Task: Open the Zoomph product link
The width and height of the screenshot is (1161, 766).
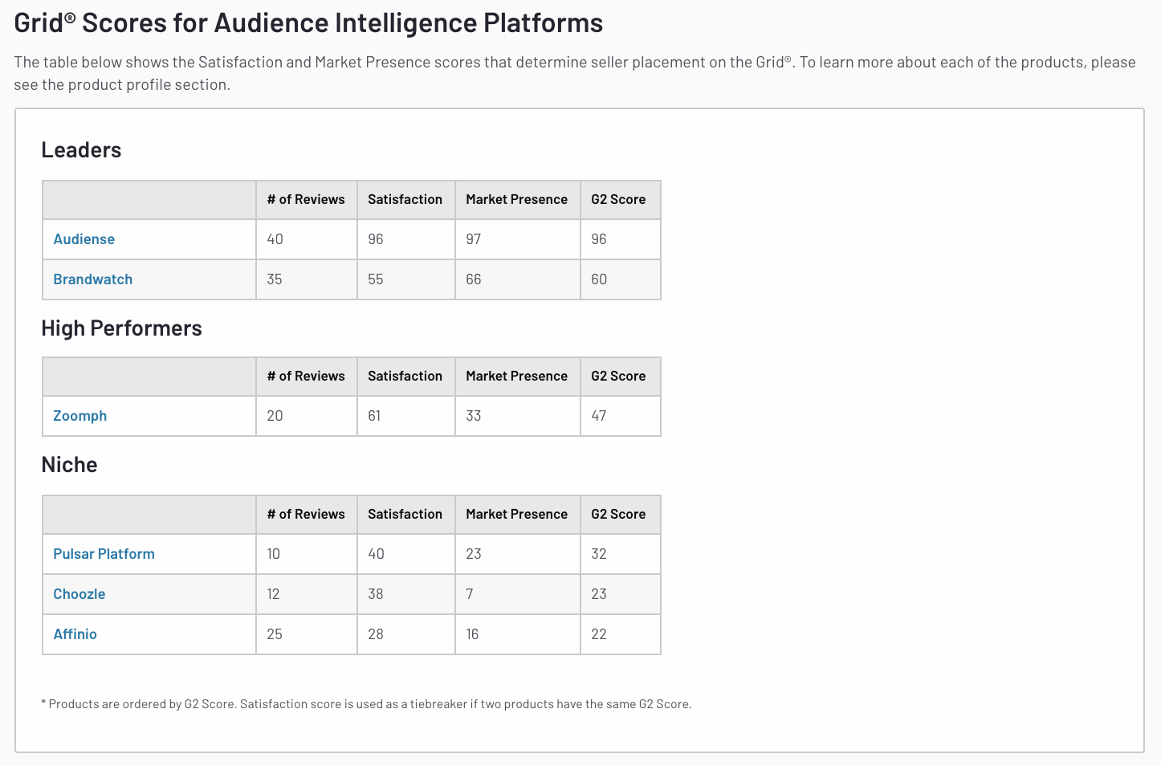Action: tap(79, 416)
